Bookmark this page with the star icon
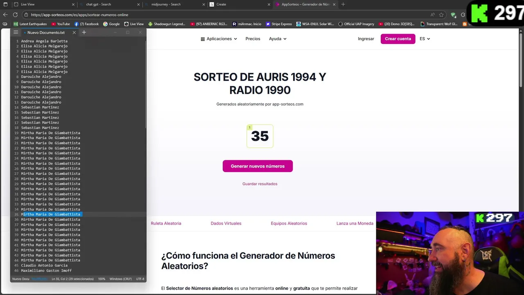 click(x=441, y=15)
